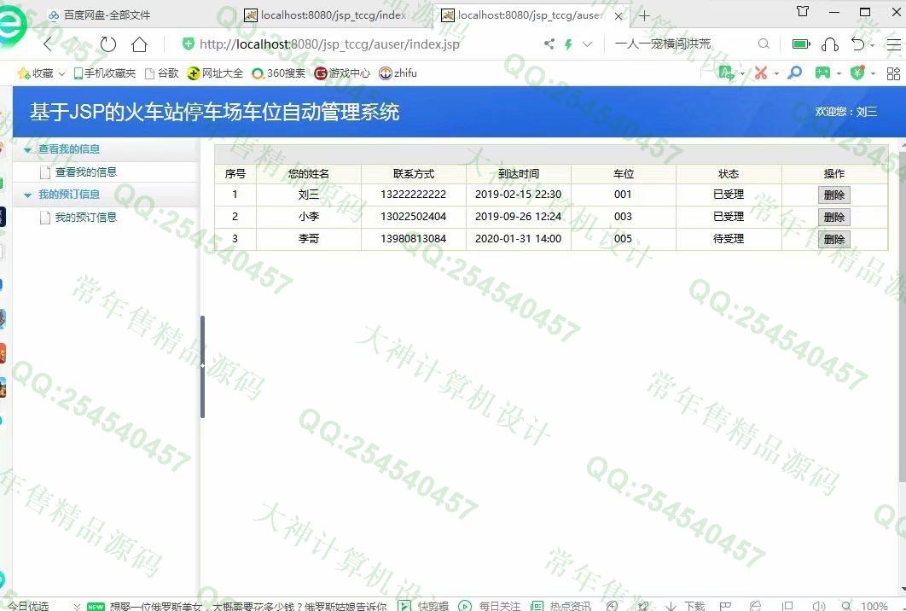Screen dimensions: 906x611
Task: Open the 360搜索 bookmark
Action: [278, 73]
